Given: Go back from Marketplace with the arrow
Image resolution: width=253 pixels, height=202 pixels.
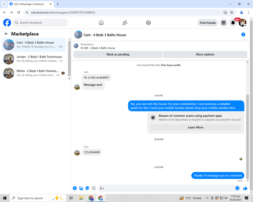Looking at the screenshot, I should point(6,34).
